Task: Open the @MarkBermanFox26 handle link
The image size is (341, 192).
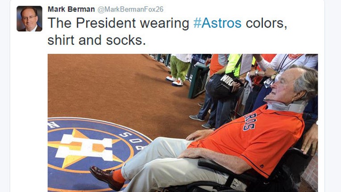Action: click(130, 9)
